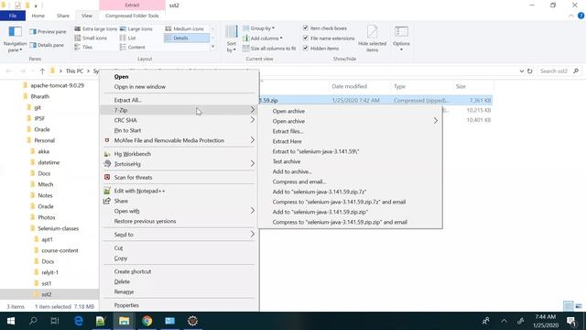The height and width of the screenshot is (330, 586).
Task: Open Task View on taskbar
Action: [x=55, y=321]
